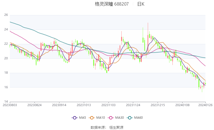214x130 pixels.
Task: Click y-axis value label 24
Action: coord(6,29)
